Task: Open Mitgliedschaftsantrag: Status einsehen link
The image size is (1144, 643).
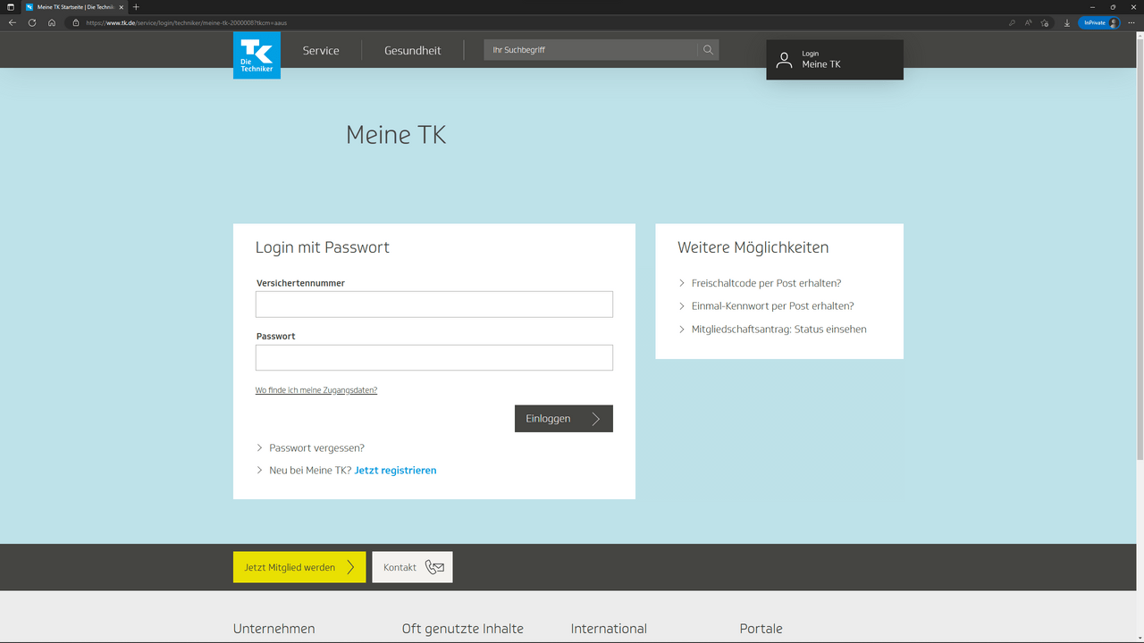Action: click(779, 330)
